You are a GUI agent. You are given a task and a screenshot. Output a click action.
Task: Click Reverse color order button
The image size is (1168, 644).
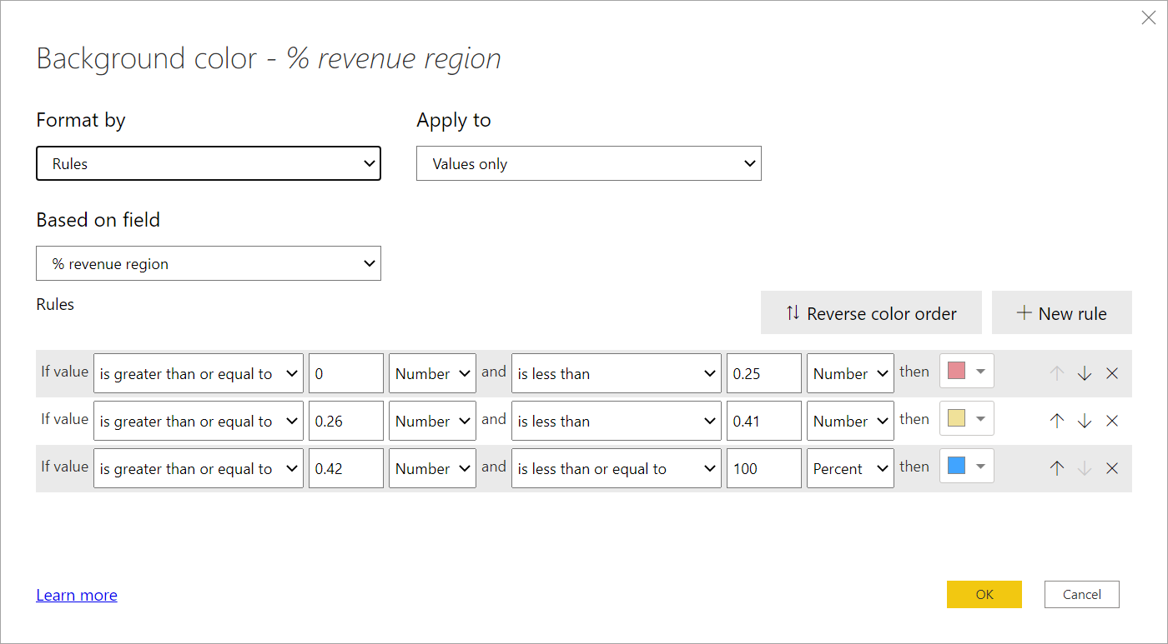871,313
